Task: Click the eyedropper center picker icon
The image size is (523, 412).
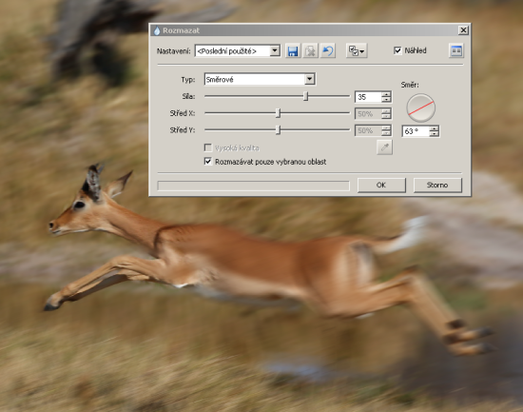Action: point(384,147)
